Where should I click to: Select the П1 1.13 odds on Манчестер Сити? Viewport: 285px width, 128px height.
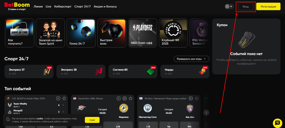coord(148,125)
